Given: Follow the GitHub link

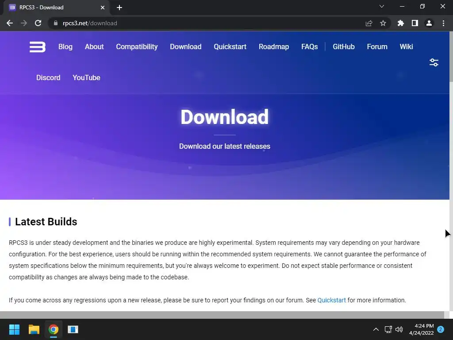Looking at the screenshot, I should tap(343, 47).
